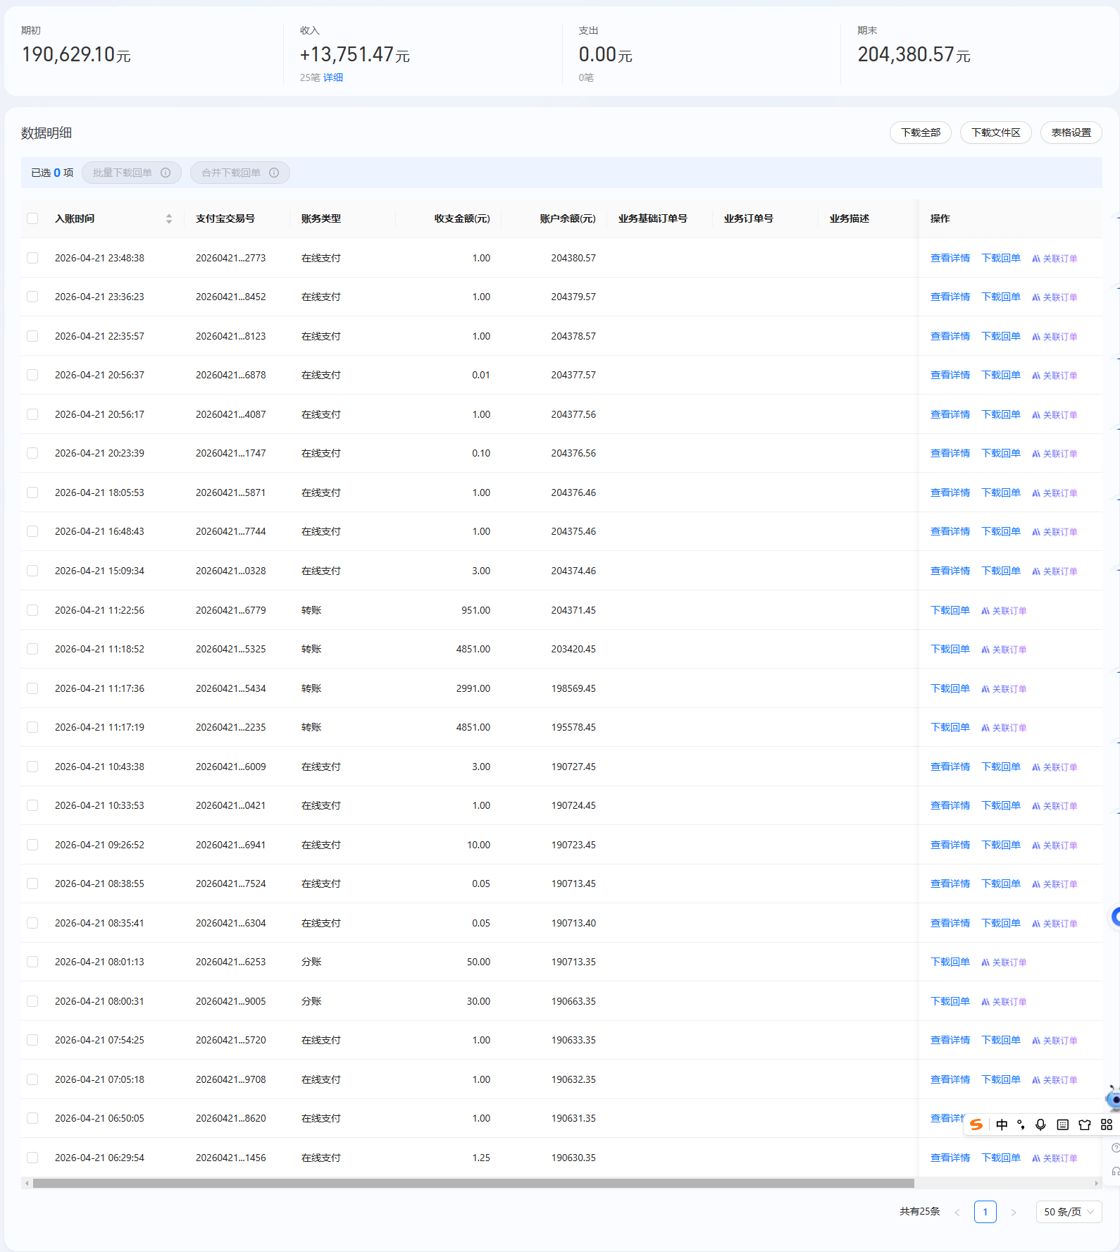Click the horizontal scrollbar below the table
This screenshot has height=1252, width=1120.
tap(473, 1184)
